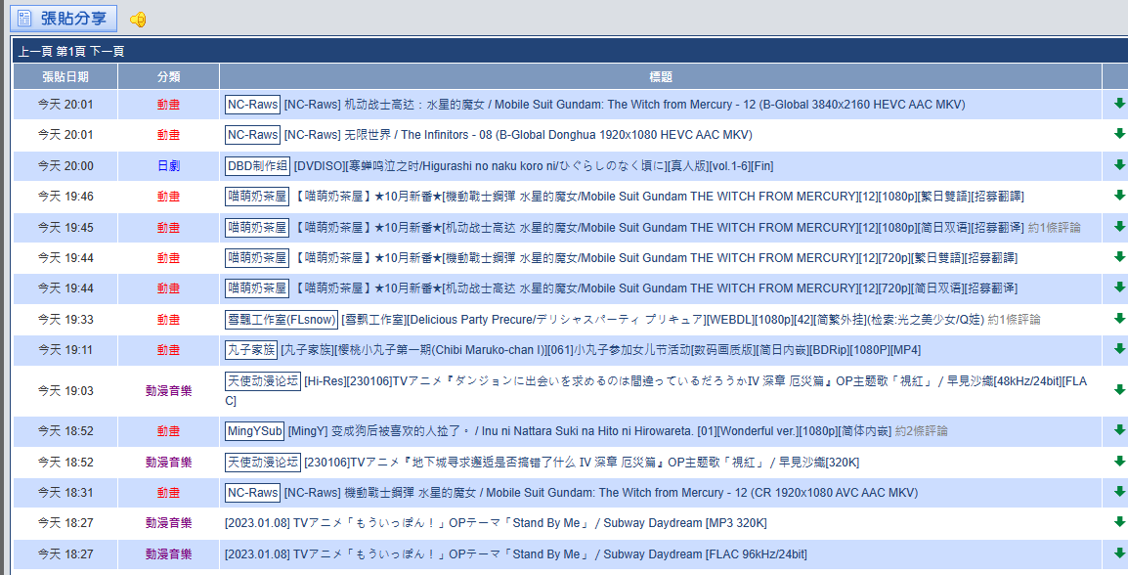The image size is (1128, 575).
Task: Click the 第1頁 page indicator
Action: [x=71, y=51]
